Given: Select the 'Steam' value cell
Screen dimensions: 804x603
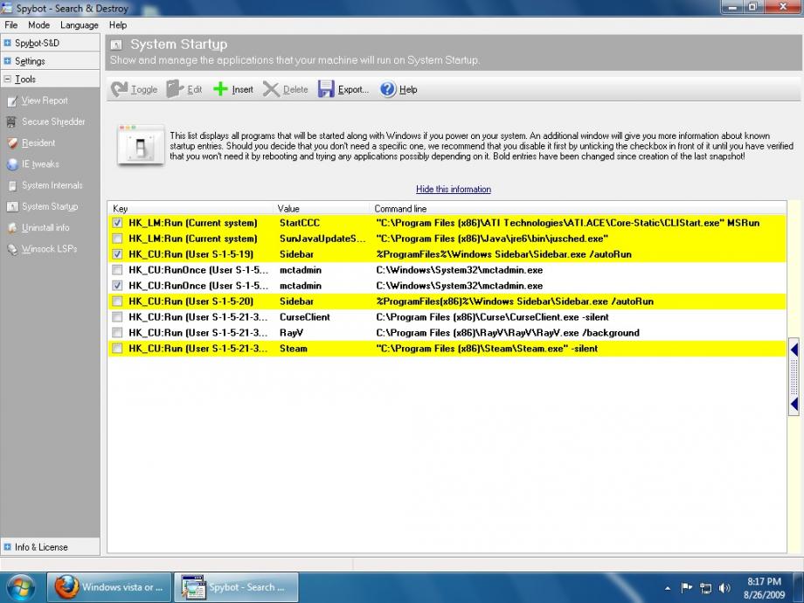Looking at the screenshot, I should click(294, 348).
